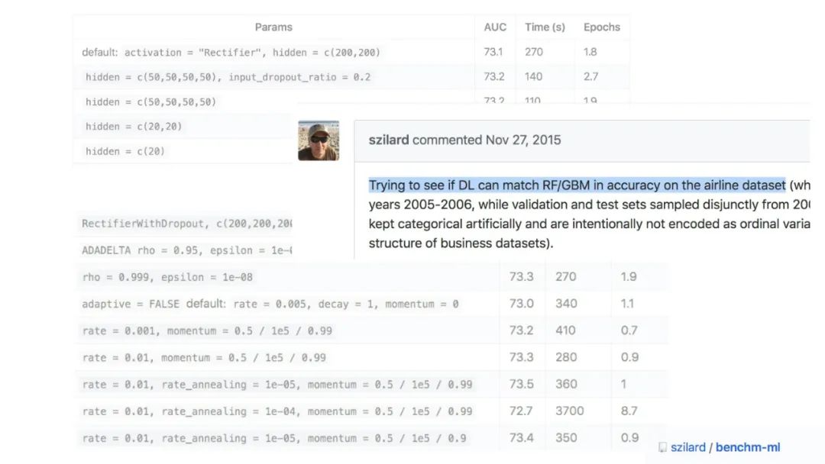The image size is (825, 464).
Task: Open the commenter's avatar photo
Action: tap(319, 141)
